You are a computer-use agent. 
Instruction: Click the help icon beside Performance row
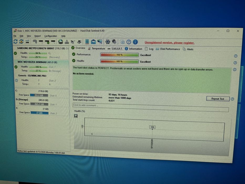pyautogui.click(x=236, y=56)
